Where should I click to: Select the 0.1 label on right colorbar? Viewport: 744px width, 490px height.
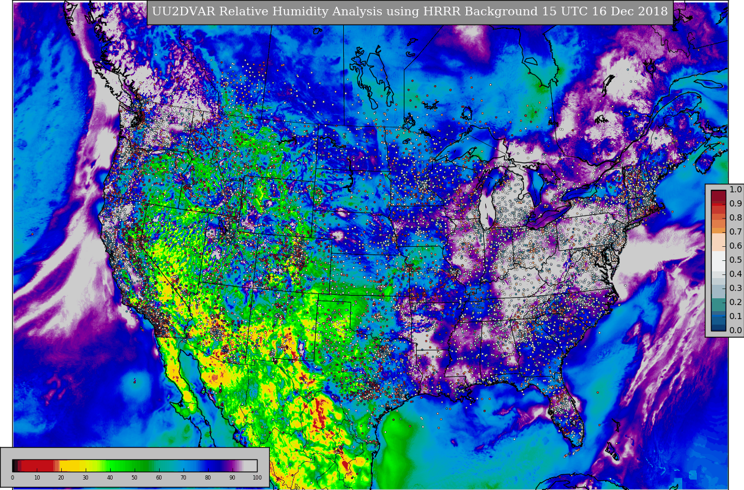pos(735,317)
